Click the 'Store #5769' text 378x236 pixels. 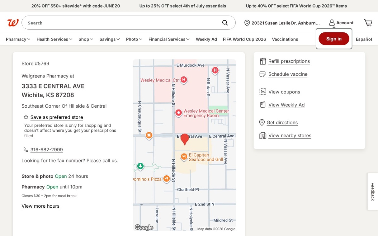(35, 63)
